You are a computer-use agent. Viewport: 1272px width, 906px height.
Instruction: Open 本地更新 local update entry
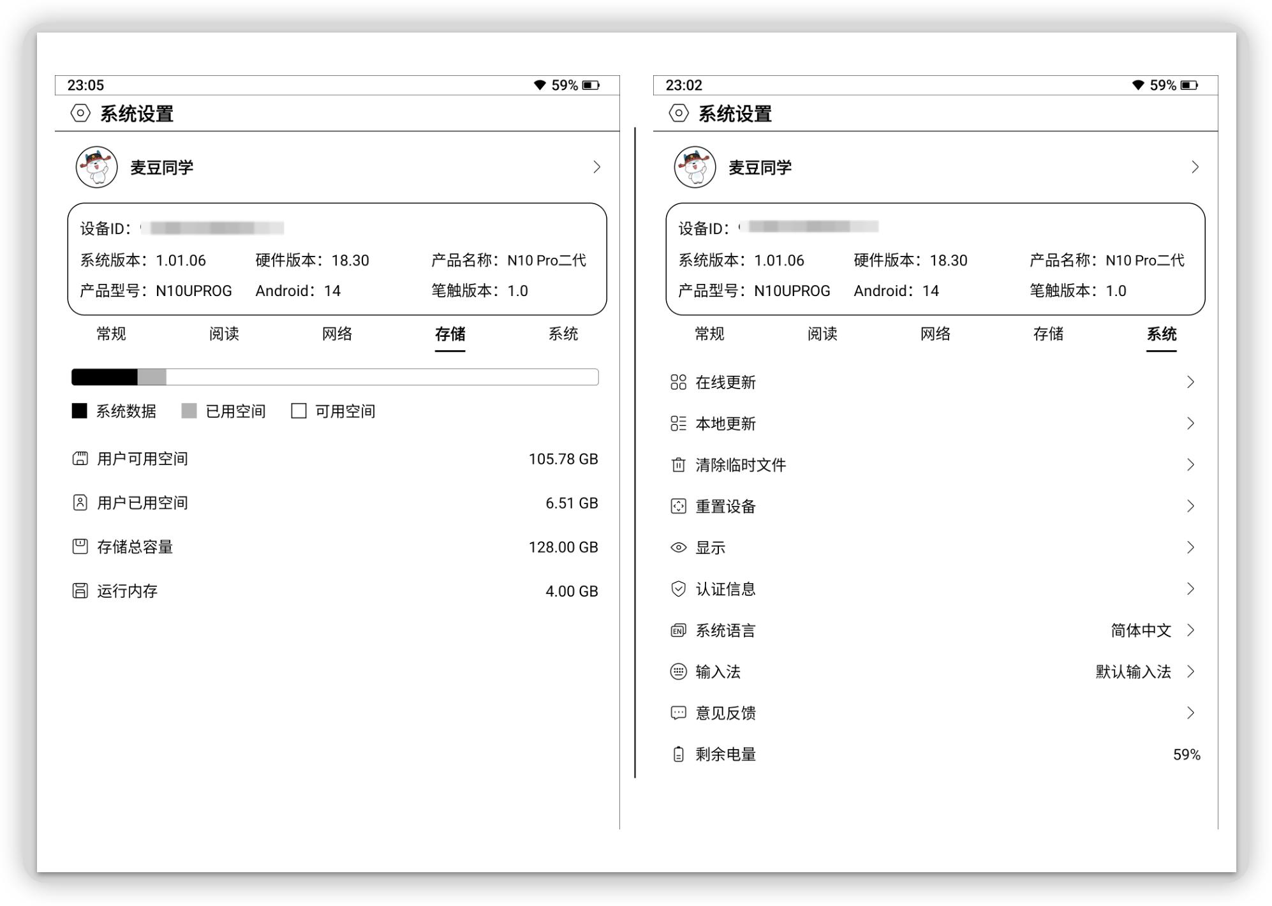(x=725, y=424)
